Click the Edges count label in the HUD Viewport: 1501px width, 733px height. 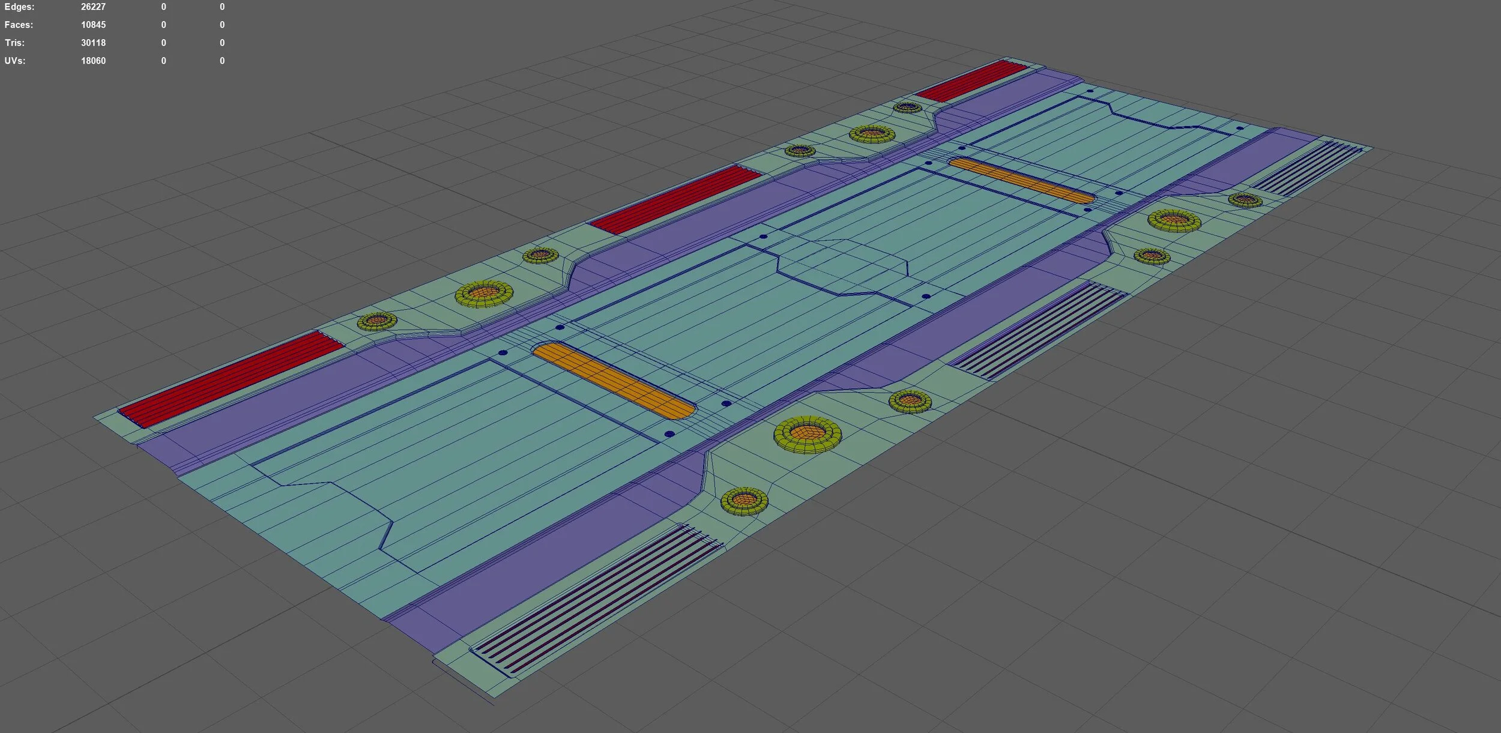(20, 7)
